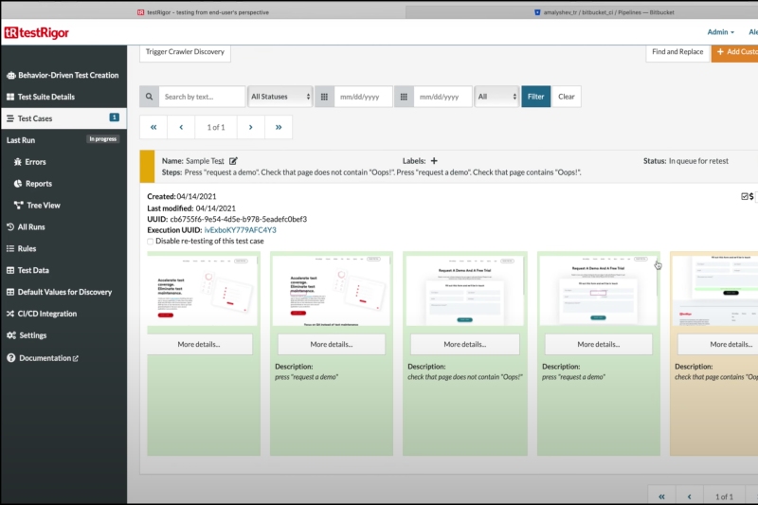Screen dimensions: 758x505
Task: Click the Settings gears icon
Action: [11, 335]
